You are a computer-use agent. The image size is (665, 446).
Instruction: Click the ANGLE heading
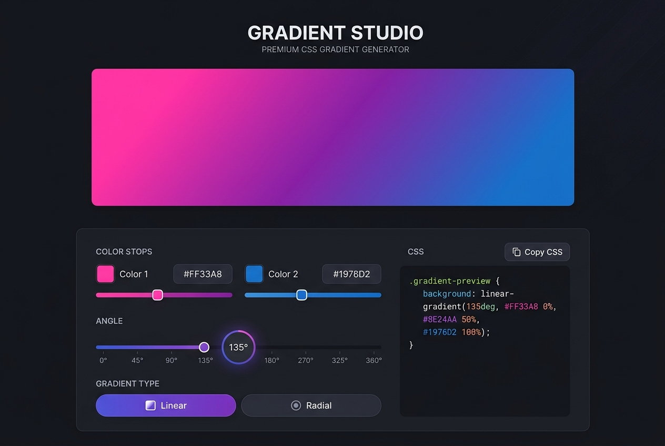(109, 321)
